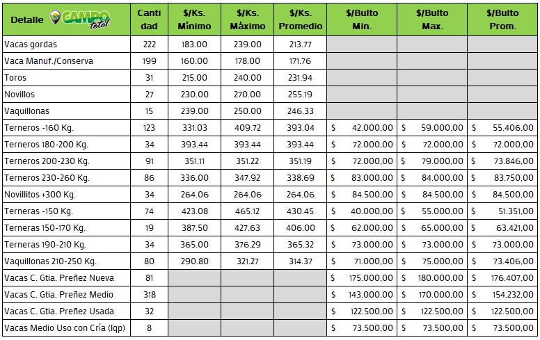Click the Vaquillonas minimum price 239.00

pos(195,111)
